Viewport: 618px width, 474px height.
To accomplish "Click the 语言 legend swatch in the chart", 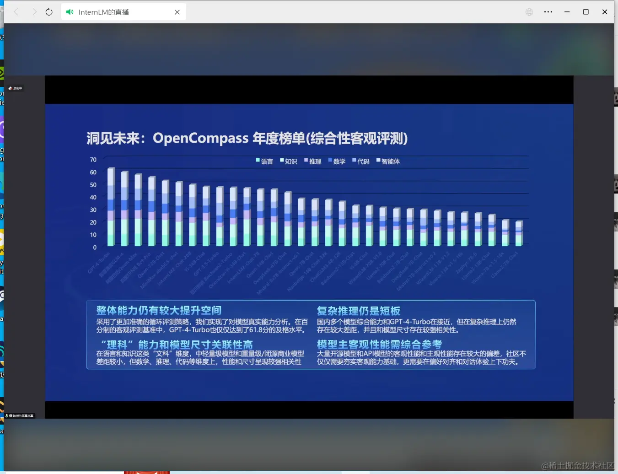I will click(x=258, y=160).
